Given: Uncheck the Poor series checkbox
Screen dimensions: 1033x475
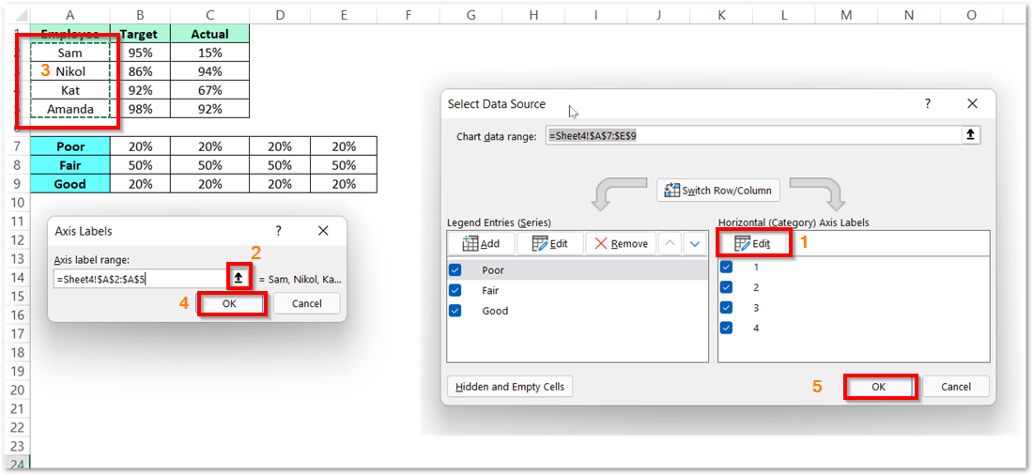Looking at the screenshot, I should coord(456,270).
